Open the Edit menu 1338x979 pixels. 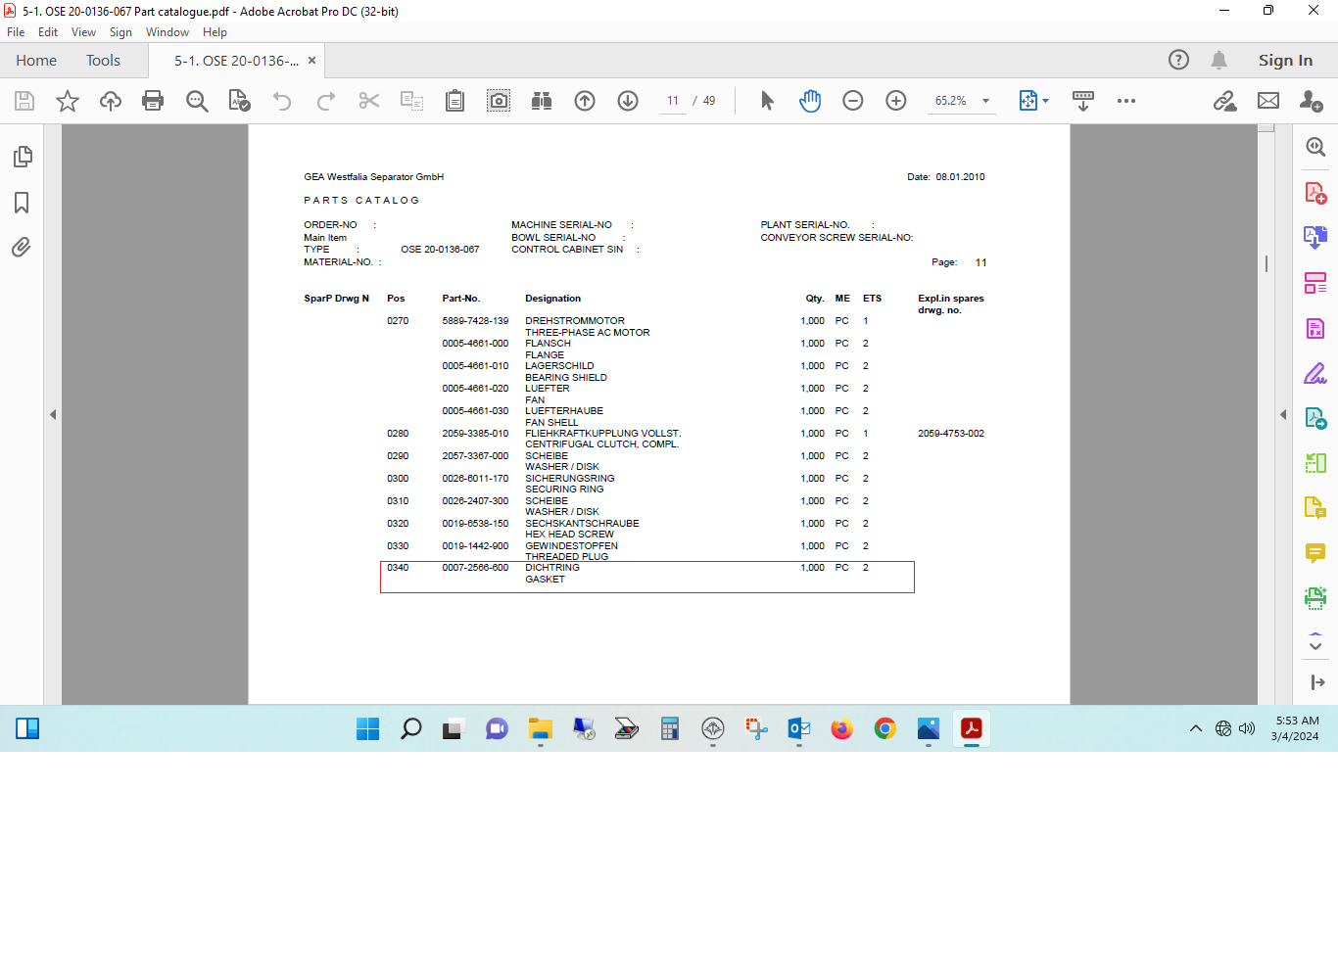[x=48, y=32]
